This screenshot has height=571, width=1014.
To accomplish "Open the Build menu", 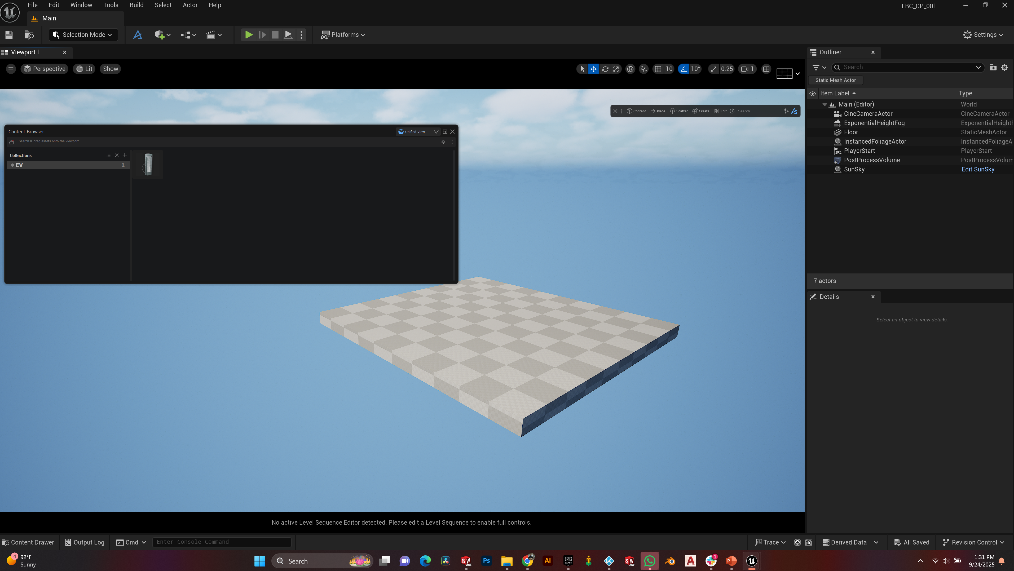I will pyautogui.click(x=136, y=5).
